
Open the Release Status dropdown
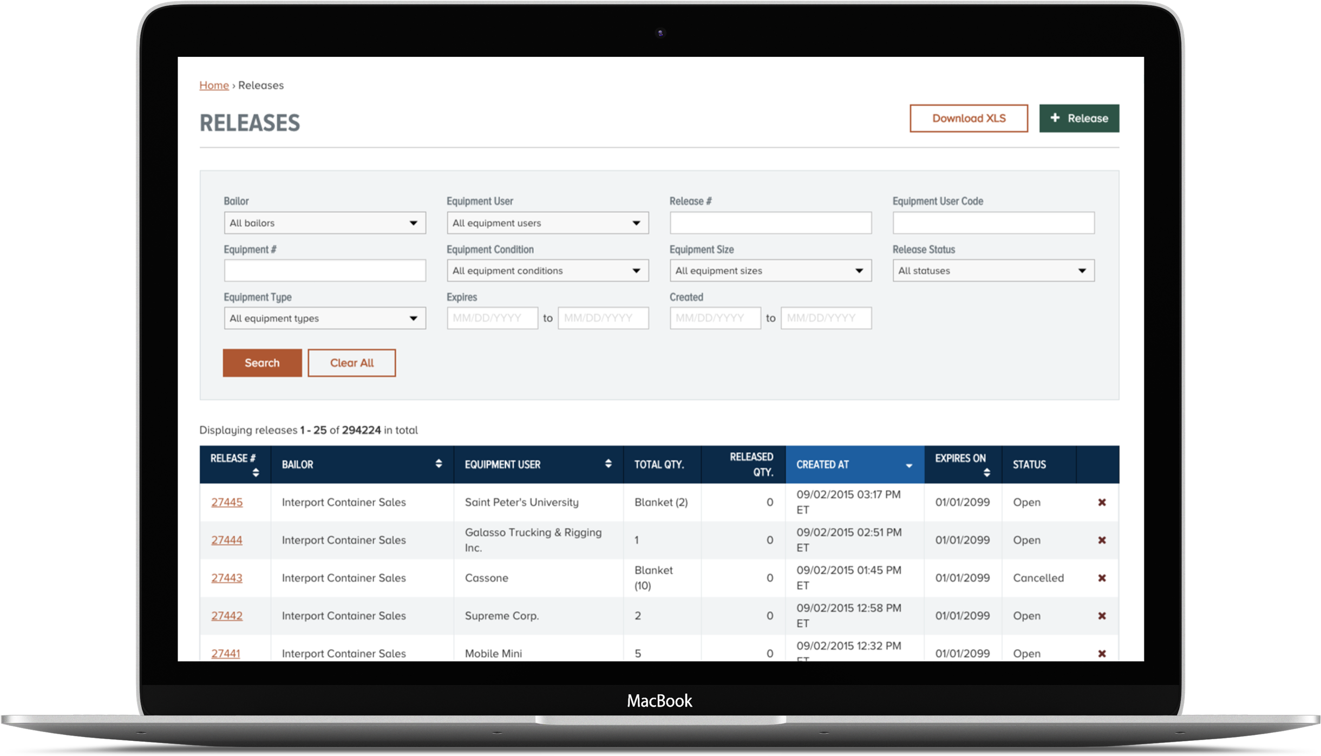(993, 271)
